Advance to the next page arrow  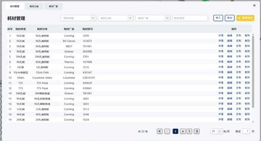click(x=189, y=132)
